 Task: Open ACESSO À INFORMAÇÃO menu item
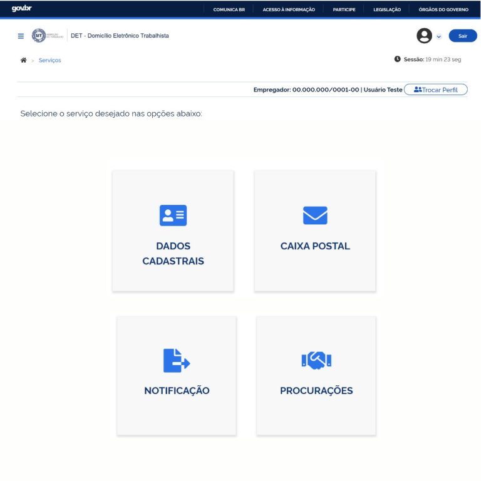click(x=289, y=9)
